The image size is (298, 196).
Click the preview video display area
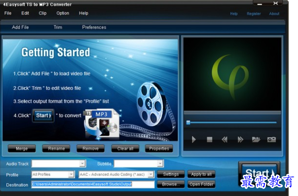tap(232, 74)
